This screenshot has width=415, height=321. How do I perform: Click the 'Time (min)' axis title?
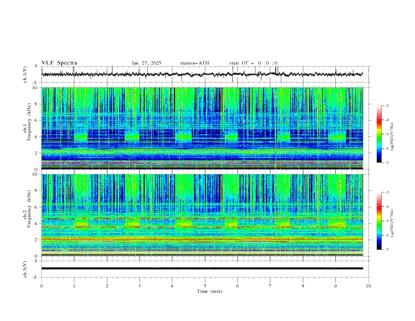[210, 291]
